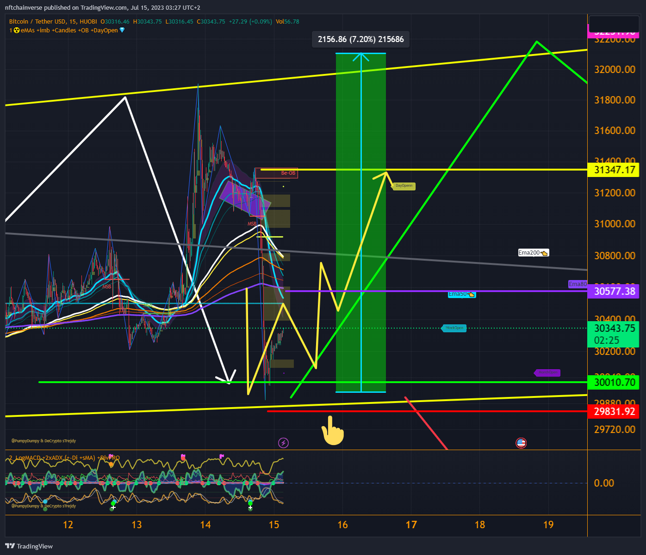Select the purple Ema80 label
The width and height of the screenshot is (646, 555).
(x=578, y=284)
